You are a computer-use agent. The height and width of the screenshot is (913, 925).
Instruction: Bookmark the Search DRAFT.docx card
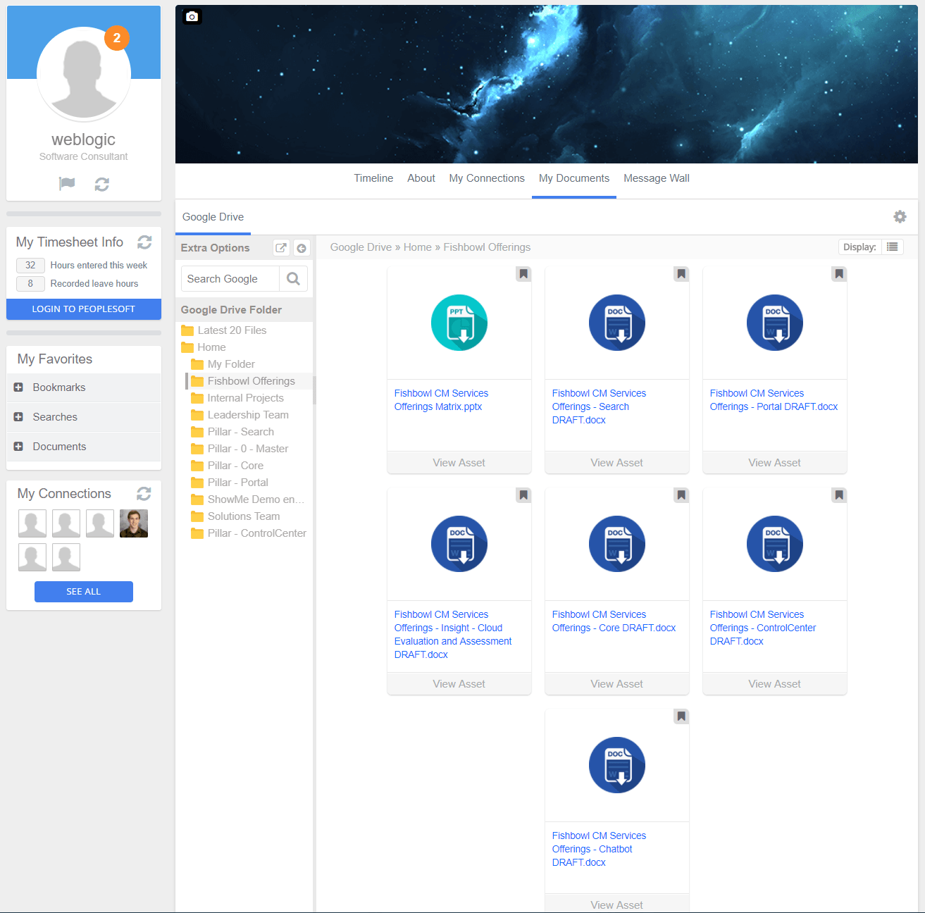pos(681,273)
